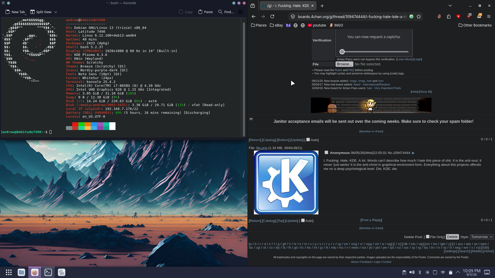The width and height of the screenshot is (495, 278).
Task: Open a New Tab in Konsole
Action: click(x=15, y=12)
